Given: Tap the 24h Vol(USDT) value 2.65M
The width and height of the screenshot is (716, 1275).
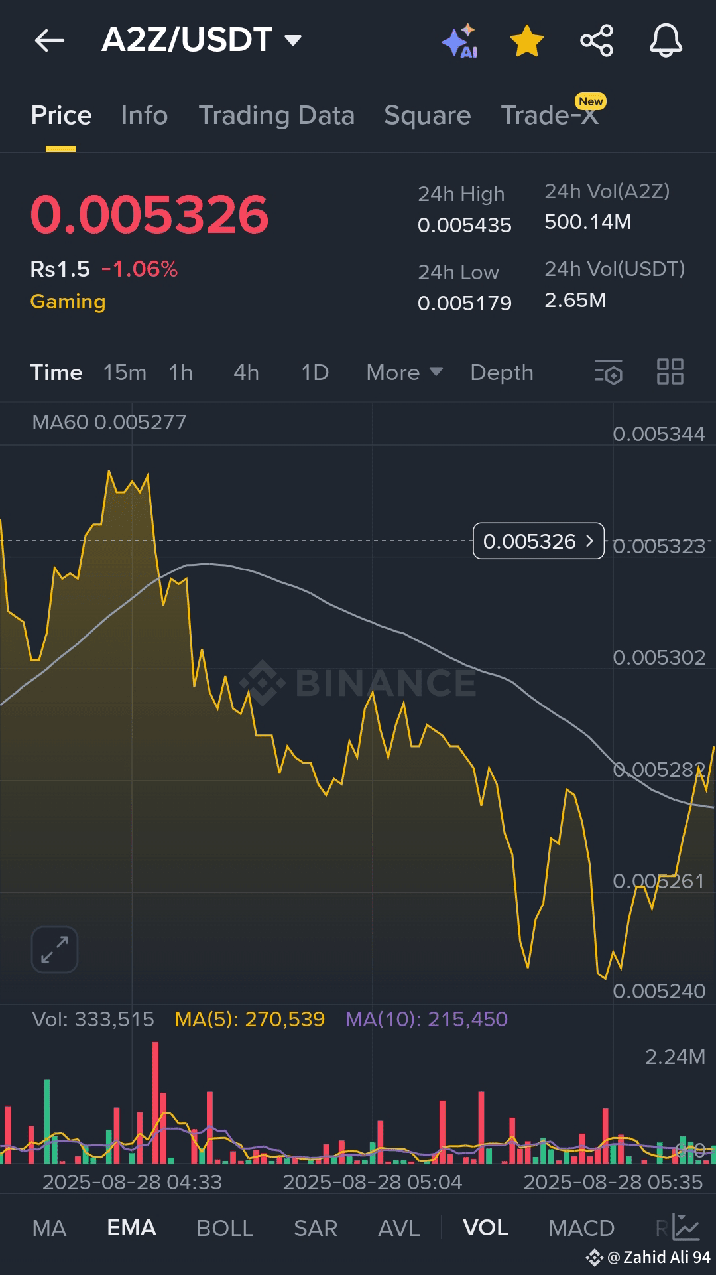Looking at the screenshot, I should click(x=575, y=301).
